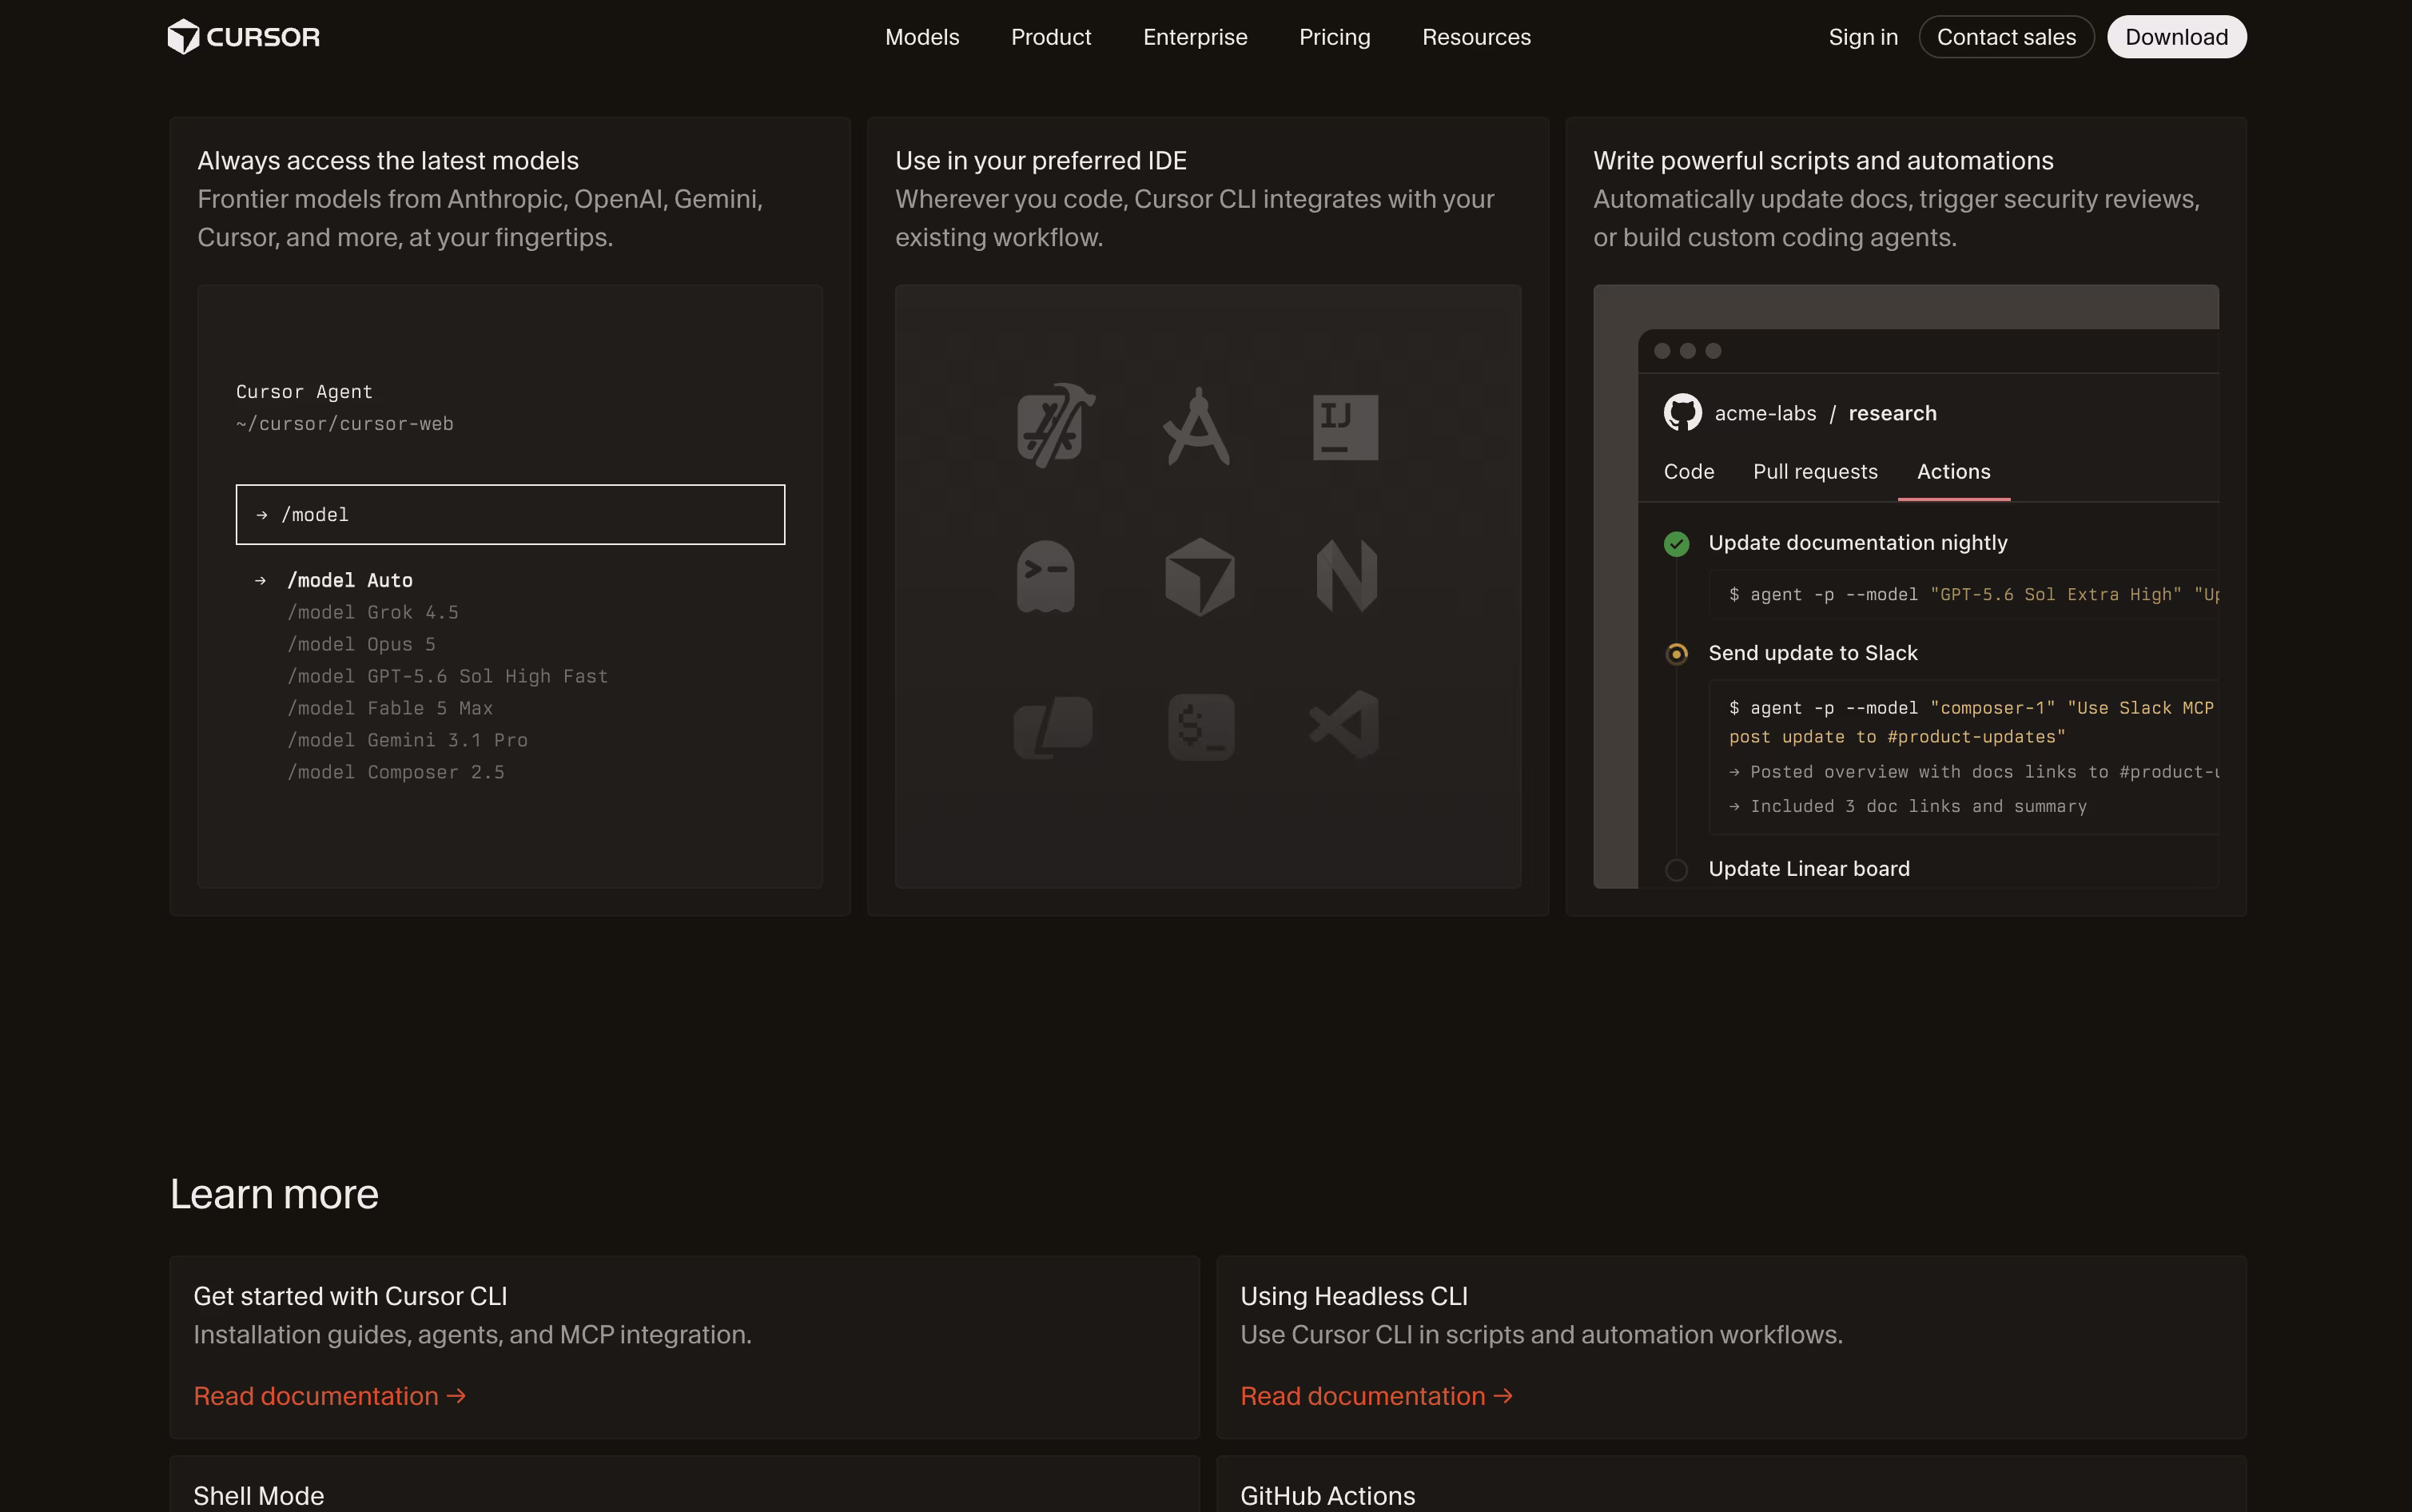Click "Use in your preferred IDE" heading
The width and height of the screenshot is (2412, 1512).
tap(1041, 161)
